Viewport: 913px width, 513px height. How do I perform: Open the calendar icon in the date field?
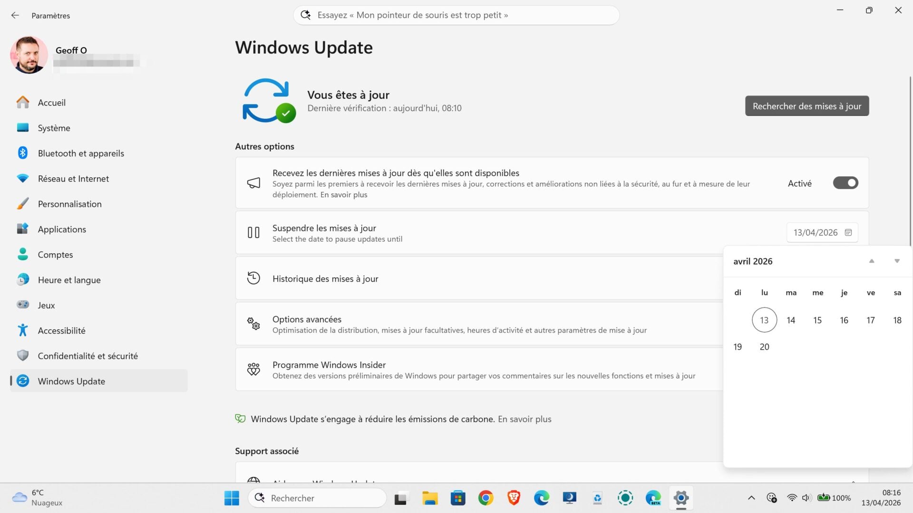tap(849, 232)
